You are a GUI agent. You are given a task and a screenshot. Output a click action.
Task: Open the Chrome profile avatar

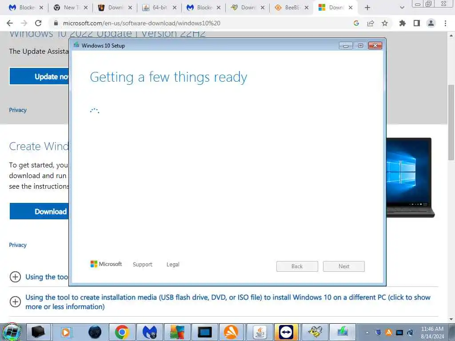tap(431, 23)
